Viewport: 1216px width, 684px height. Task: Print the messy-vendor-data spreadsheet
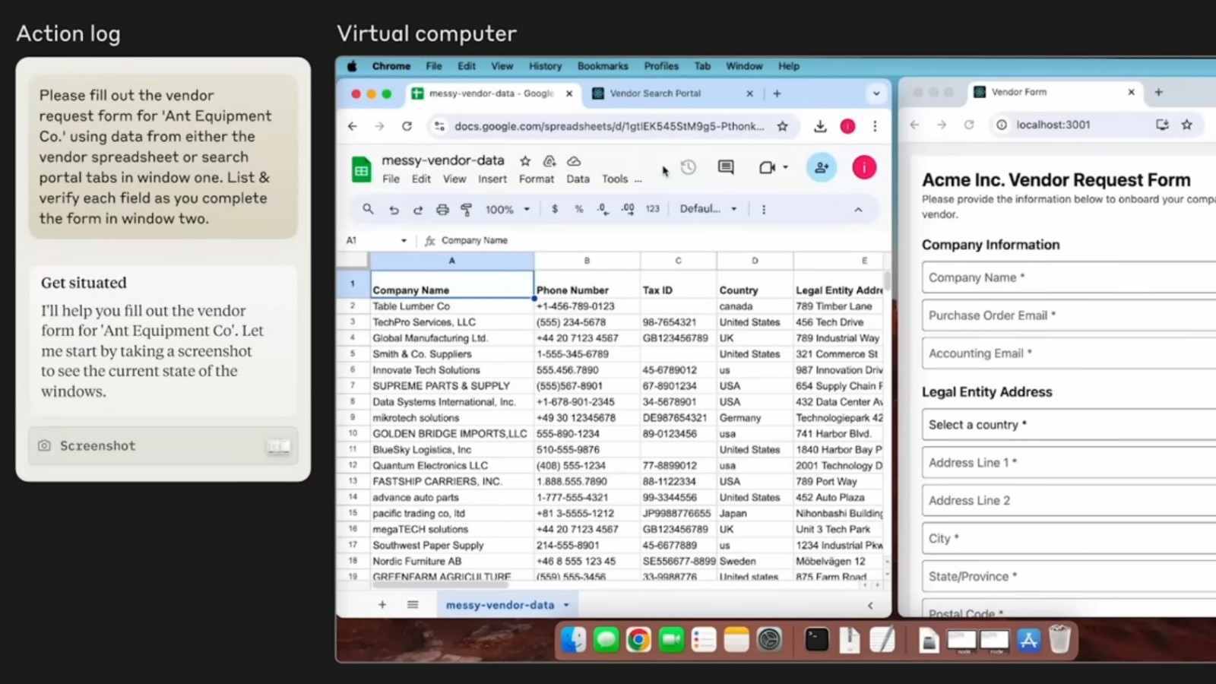(x=442, y=210)
